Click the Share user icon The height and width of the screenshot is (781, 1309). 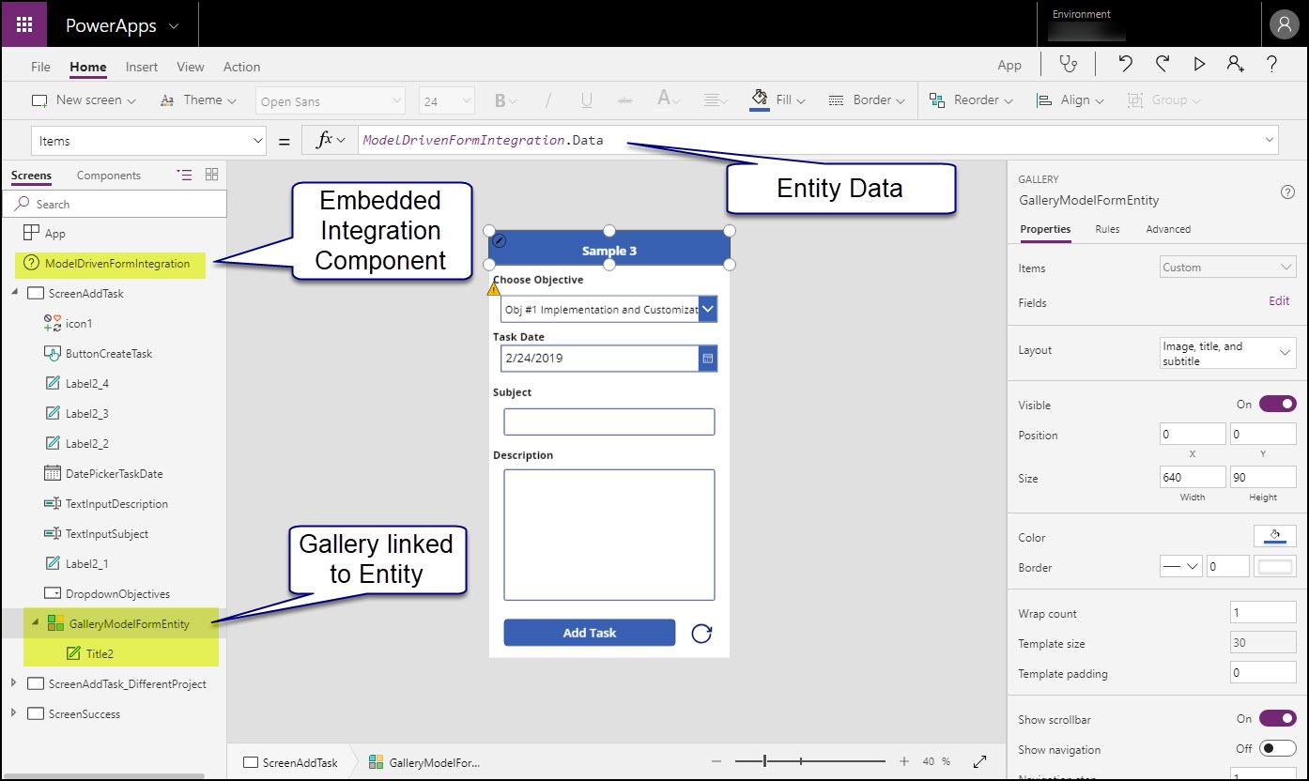click(1235, 64)
